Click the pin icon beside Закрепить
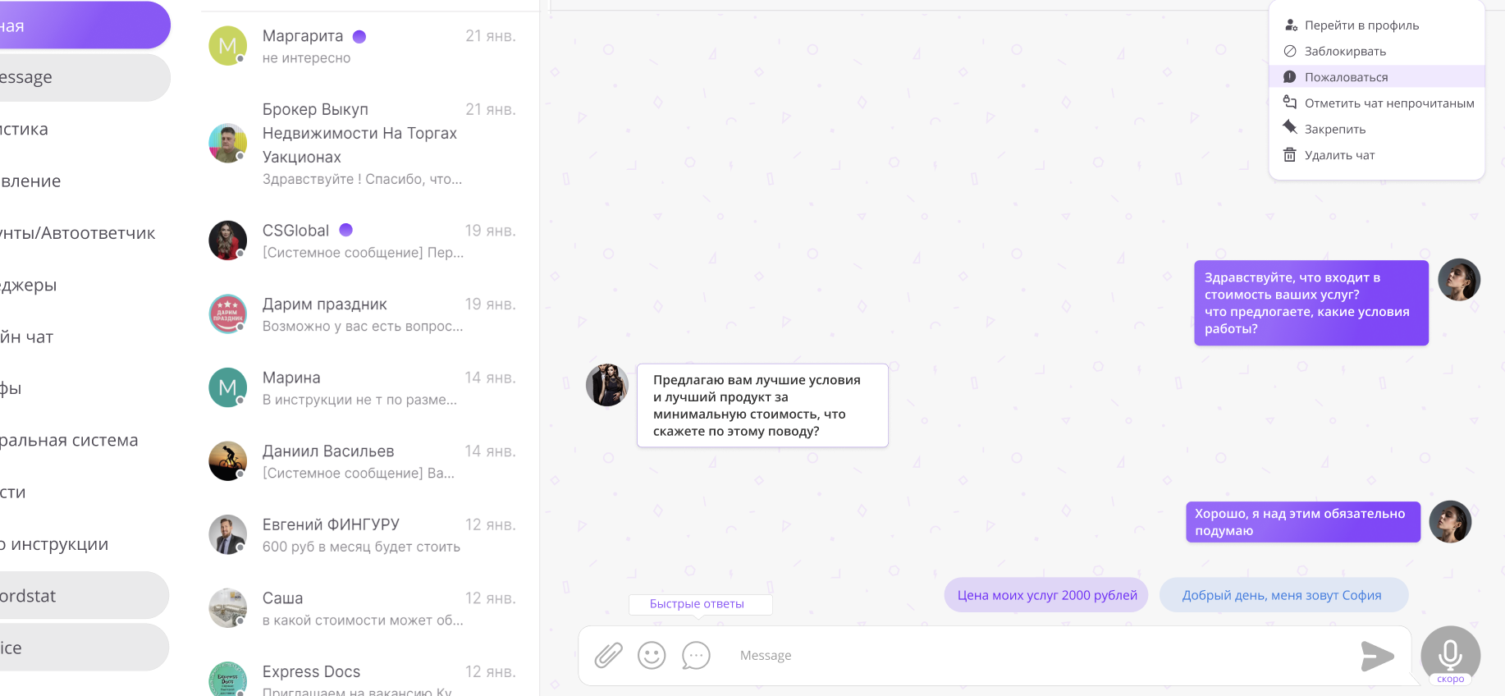This screenshot has width=1505, height=696. (x=1290, y=128)
